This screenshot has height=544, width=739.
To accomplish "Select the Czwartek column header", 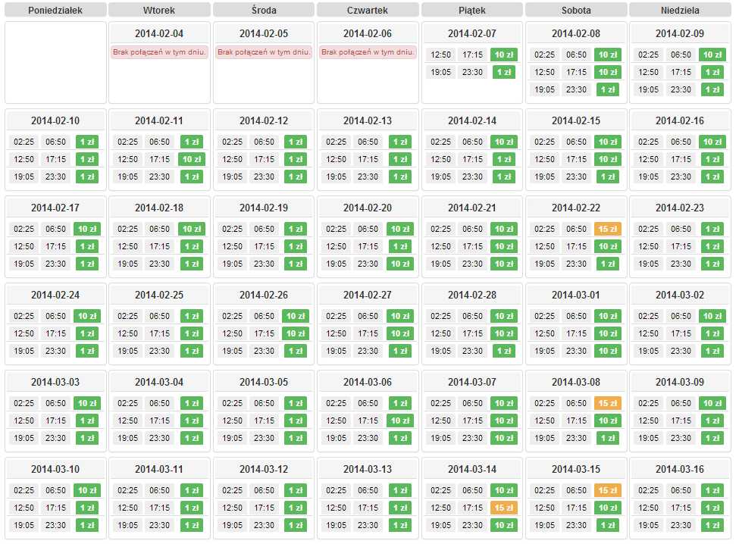I will click(x=368, y=10).
